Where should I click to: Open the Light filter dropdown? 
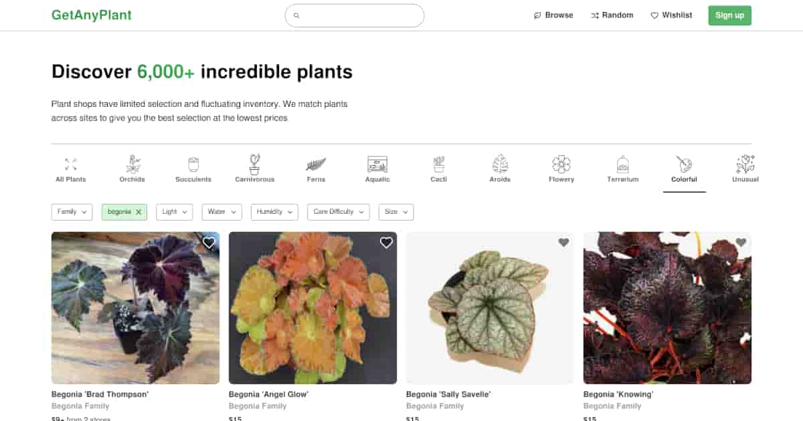pos(174,212)
